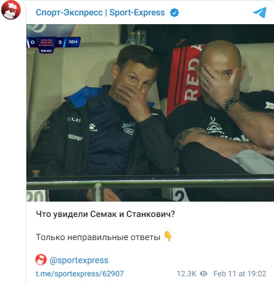Screen dimensions: 274x284
Task: Click the 59:00 match timer in photo
Action: point(46,51)
